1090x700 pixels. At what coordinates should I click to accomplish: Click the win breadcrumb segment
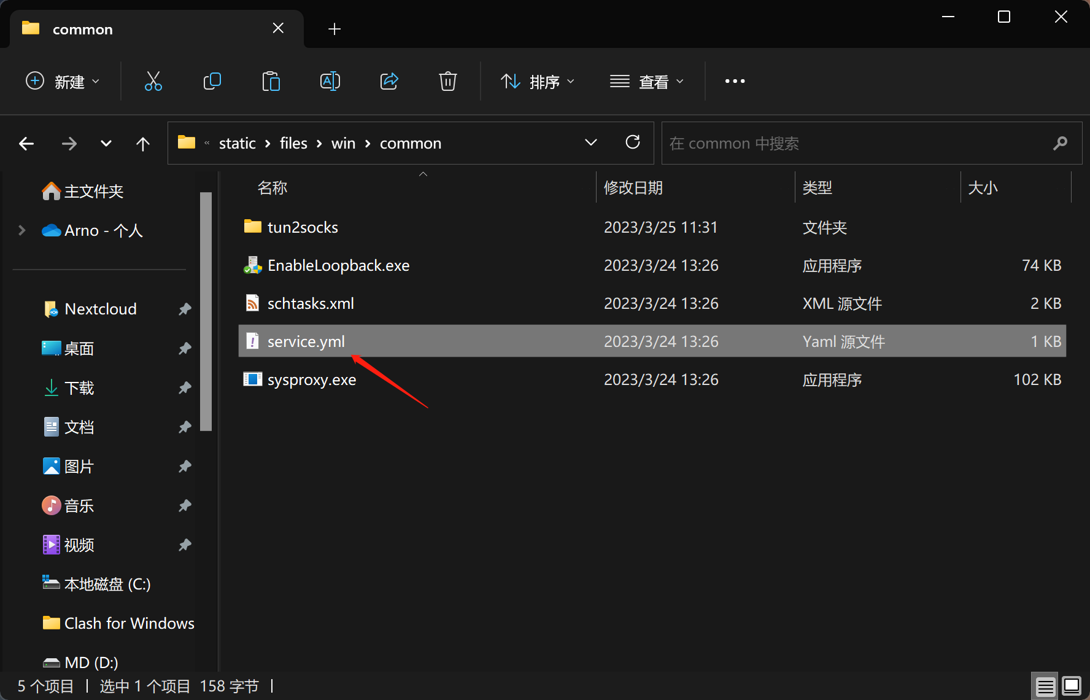pyautogui.click(x=343, y=143)
